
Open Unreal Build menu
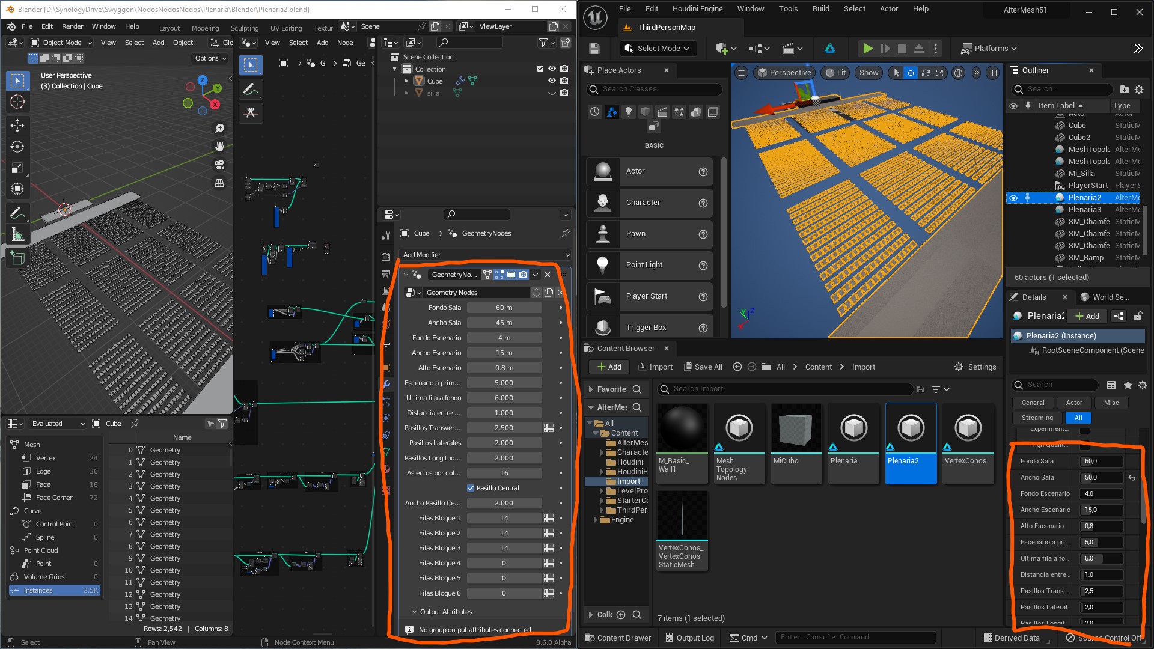[820, 9]
